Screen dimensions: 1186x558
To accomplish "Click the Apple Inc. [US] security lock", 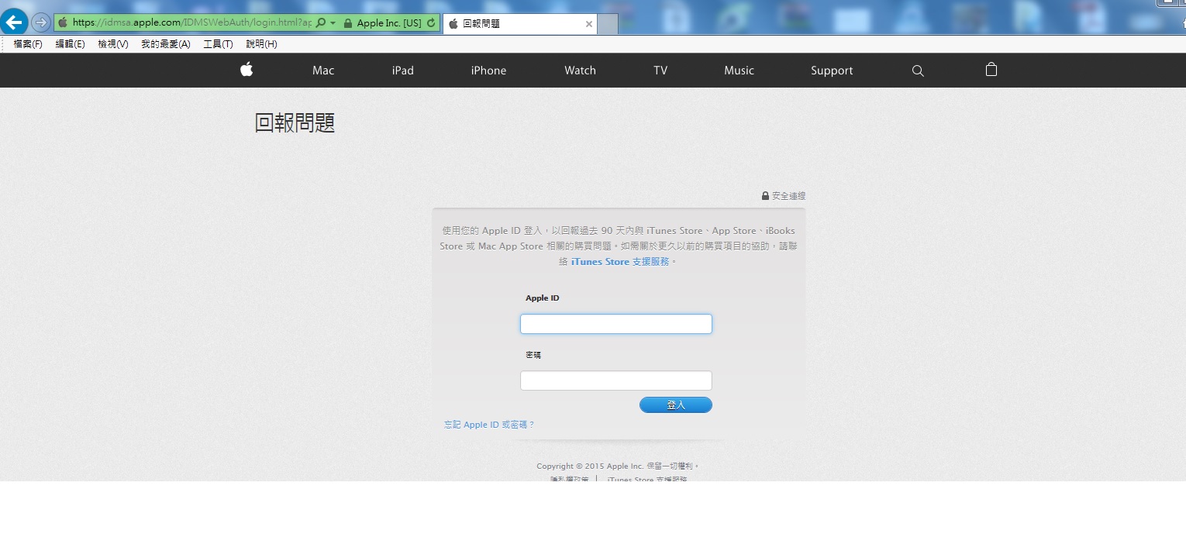I will point(382,23).
